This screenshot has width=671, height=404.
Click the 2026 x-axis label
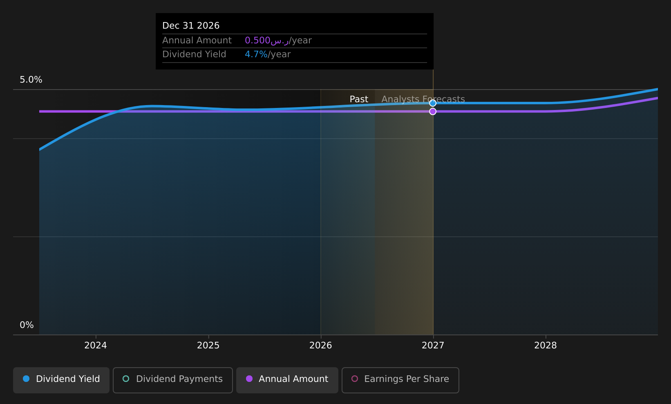coord(321,346)
